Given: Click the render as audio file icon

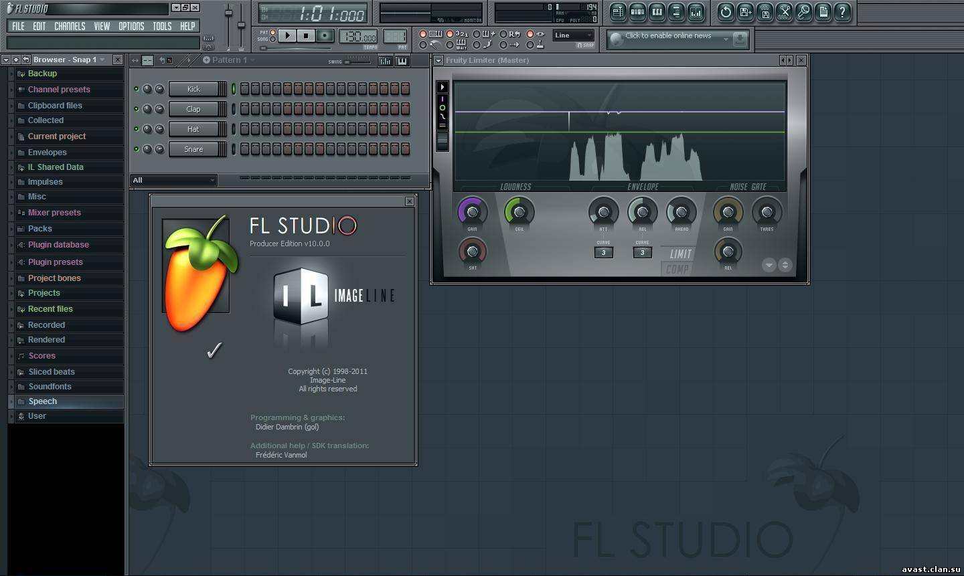Looking at the screenshot, I should coord(765,11).
